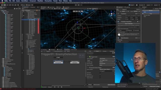Open PlayMaker Debug dropdown at bottom
This screenshot has height=90, width=161.
50,87
